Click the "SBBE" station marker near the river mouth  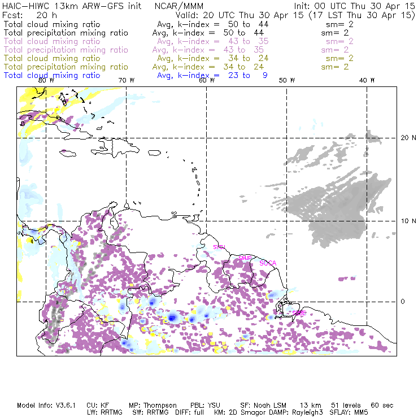coord(299,313)
